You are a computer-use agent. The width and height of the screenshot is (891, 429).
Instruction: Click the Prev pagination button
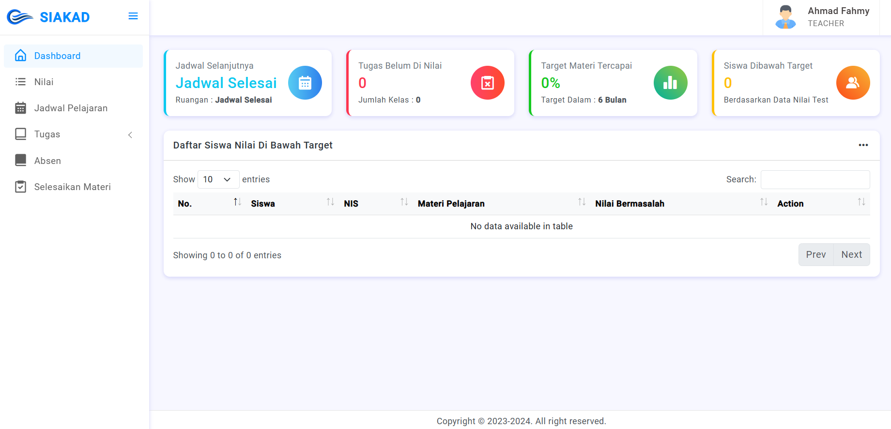815,254
